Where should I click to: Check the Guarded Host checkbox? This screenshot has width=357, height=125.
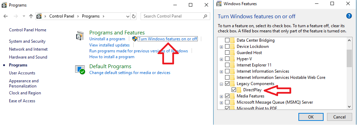pyautogui.click(x=227, y=53)
